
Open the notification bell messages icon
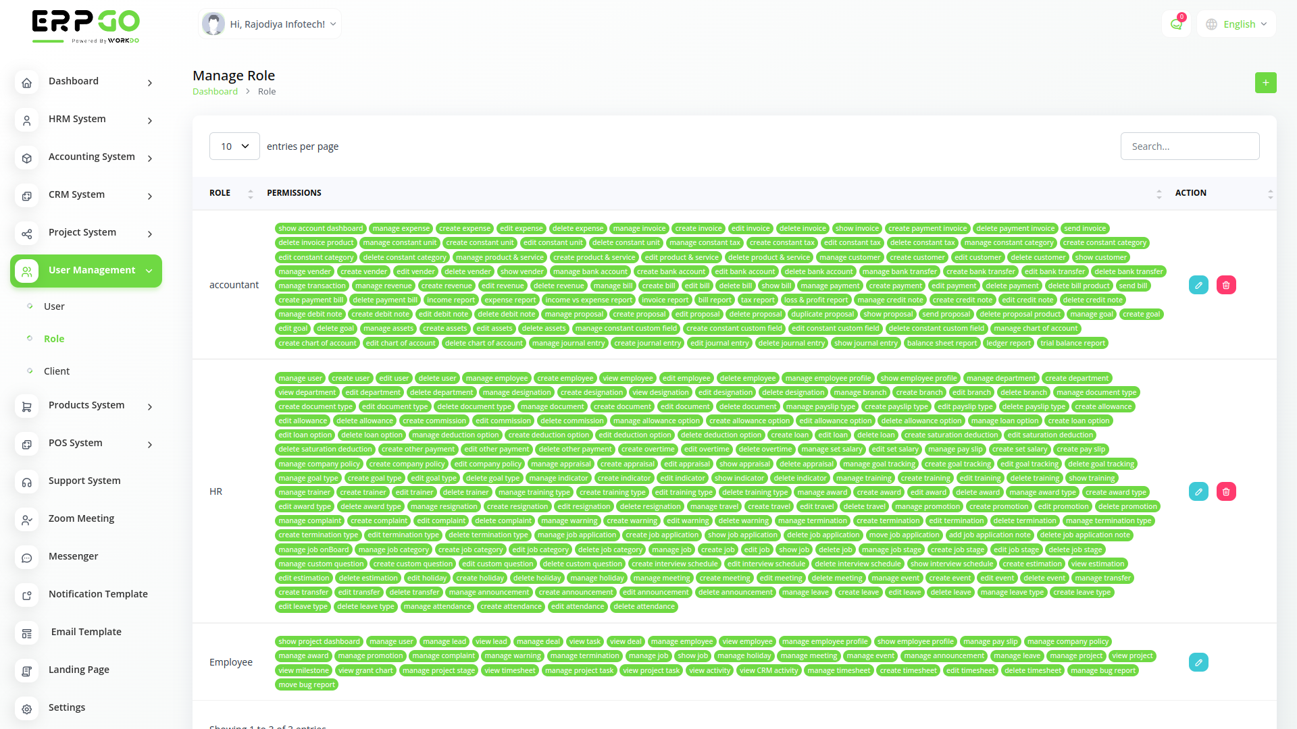[x=1176, y=24]
